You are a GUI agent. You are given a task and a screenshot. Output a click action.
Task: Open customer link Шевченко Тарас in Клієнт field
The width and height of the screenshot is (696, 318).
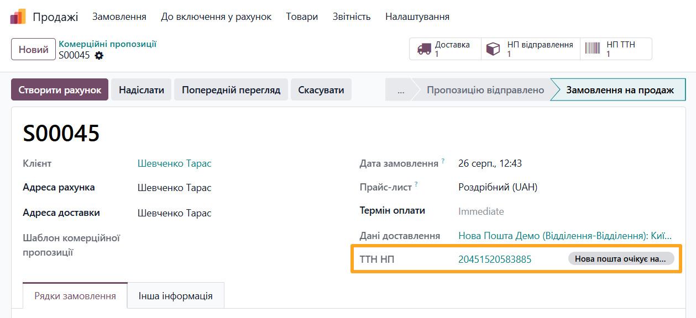(x=174, y=163)
